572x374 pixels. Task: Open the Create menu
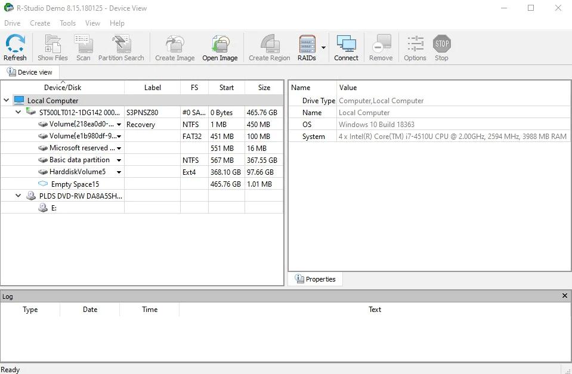click(40, 23)
